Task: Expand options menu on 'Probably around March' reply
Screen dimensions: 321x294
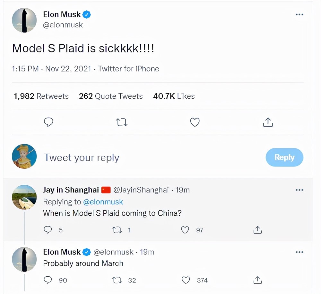Action: tap(299, 252)
